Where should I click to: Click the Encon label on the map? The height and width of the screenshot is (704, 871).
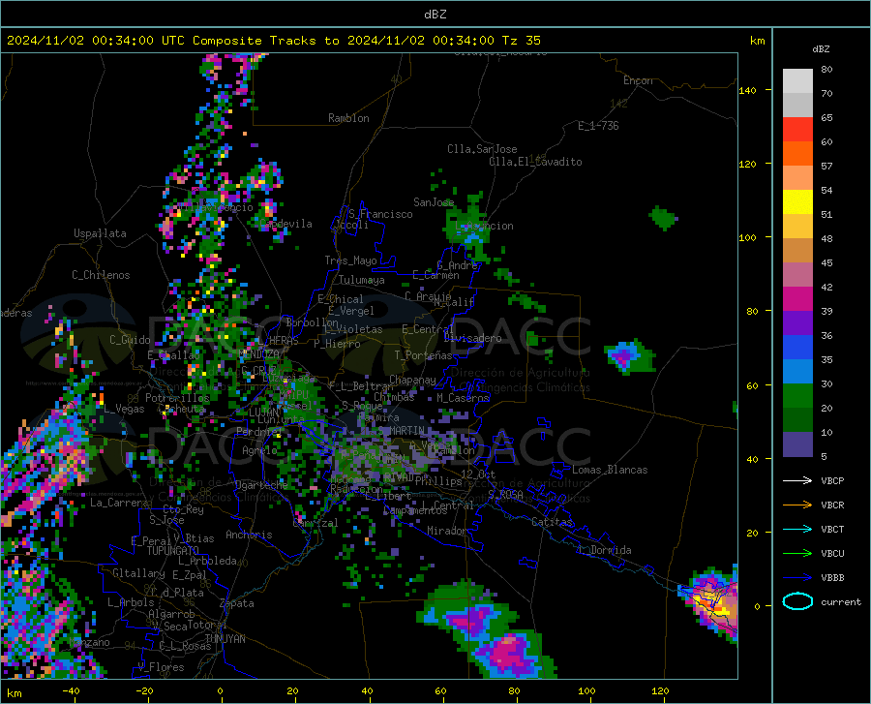(x=638, y=80)
